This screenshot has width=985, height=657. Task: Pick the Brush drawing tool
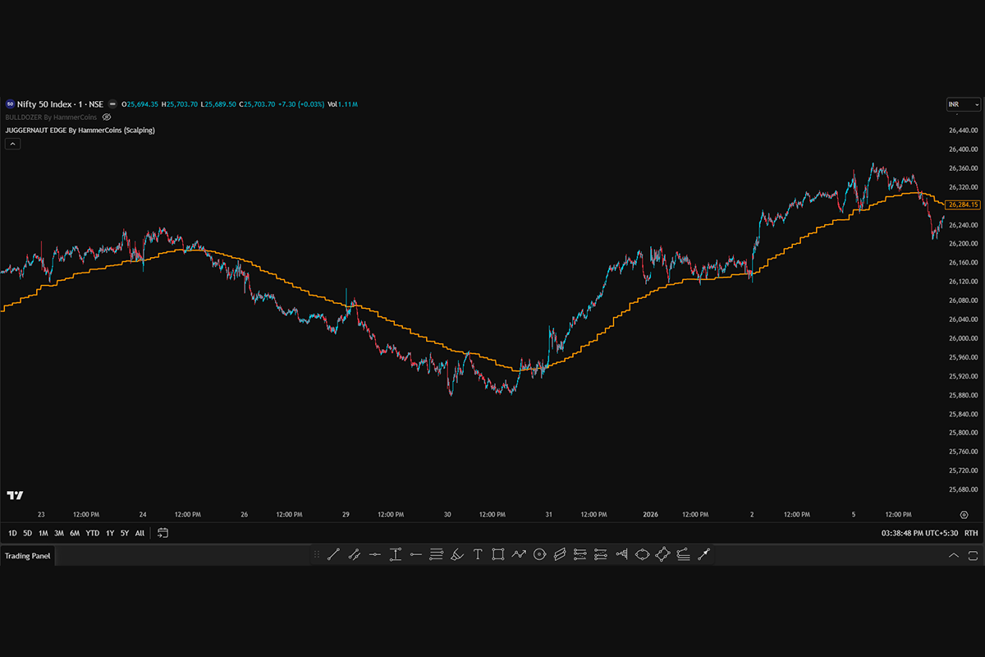457,554
